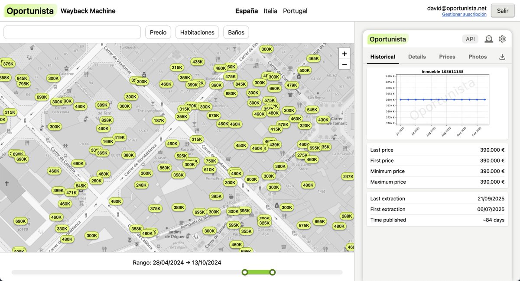Select the 450K price marker

(x=241, y=146)
